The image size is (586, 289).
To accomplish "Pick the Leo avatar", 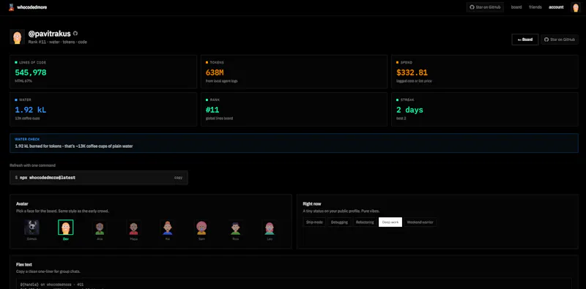I will tap(270, 228).
